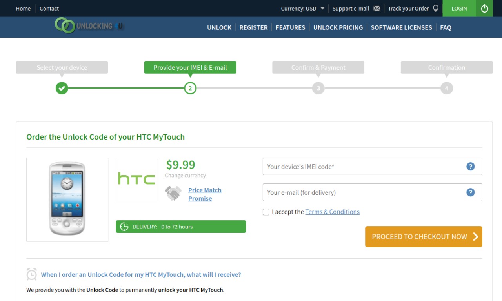The height and width of the screenshot is (301, 502).
Task: Click the step 3 circle marker
Action: [318, 88]
